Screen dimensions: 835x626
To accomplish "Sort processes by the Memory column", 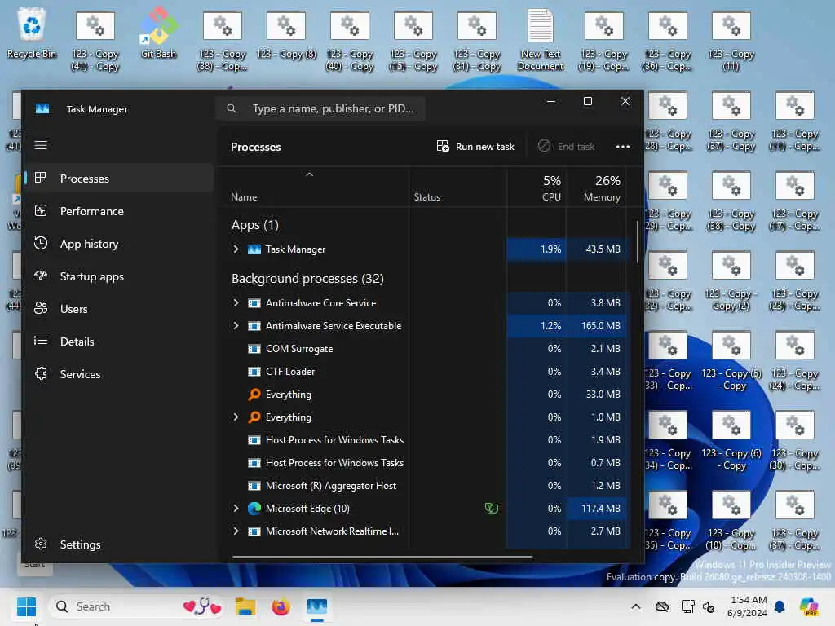I will tap(596, 188).
